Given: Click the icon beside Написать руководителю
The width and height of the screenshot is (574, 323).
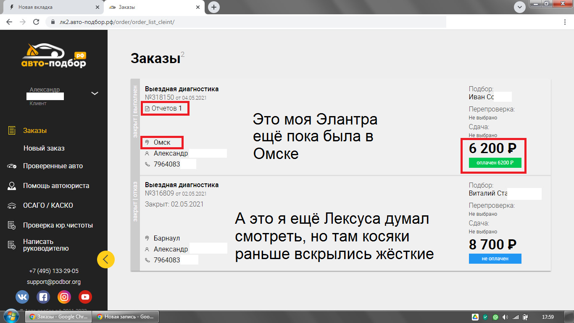Looking at the screenshot, I should point(12,245).
